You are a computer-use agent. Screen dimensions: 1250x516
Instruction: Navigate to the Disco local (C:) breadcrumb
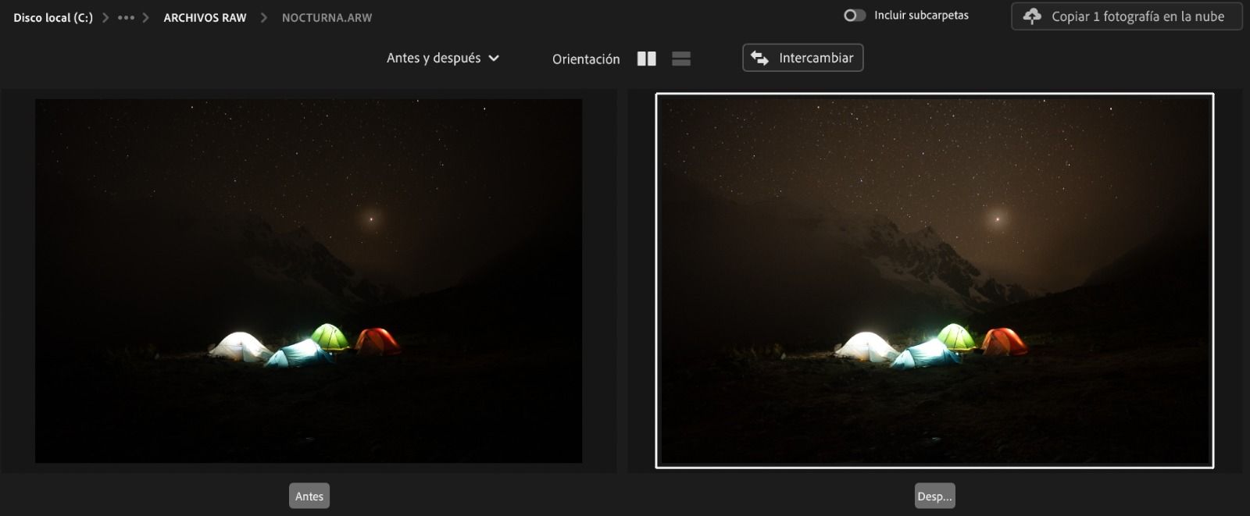[52, 17]
